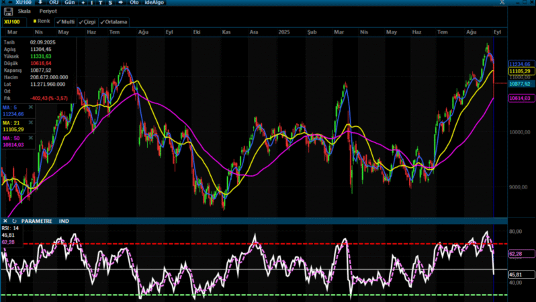Open the Skala menu
The image size is (536, 302).
[x=24, y=11]
